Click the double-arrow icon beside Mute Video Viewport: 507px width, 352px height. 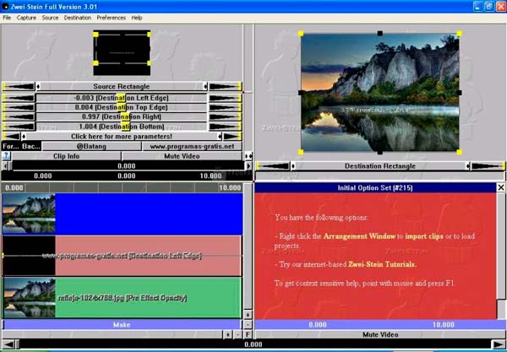click(248, 156)
